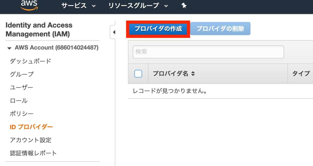Open the サービス menu
This screenshot has width=313, height=166.
(x=79, y=6)
